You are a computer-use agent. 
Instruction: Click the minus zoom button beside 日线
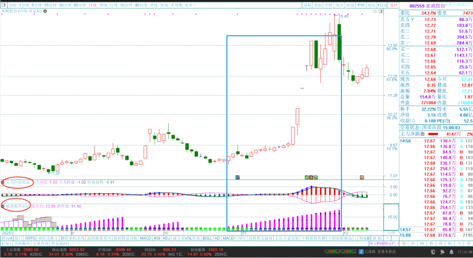point(395,238)
